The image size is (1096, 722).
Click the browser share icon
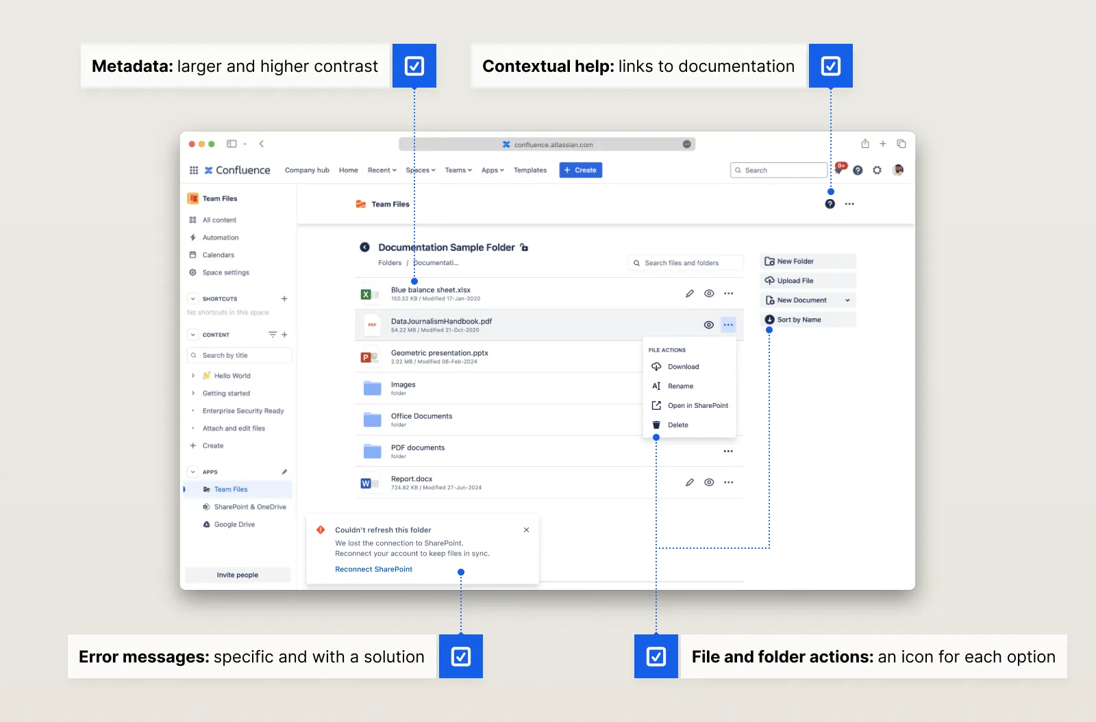tap(865, 144)
